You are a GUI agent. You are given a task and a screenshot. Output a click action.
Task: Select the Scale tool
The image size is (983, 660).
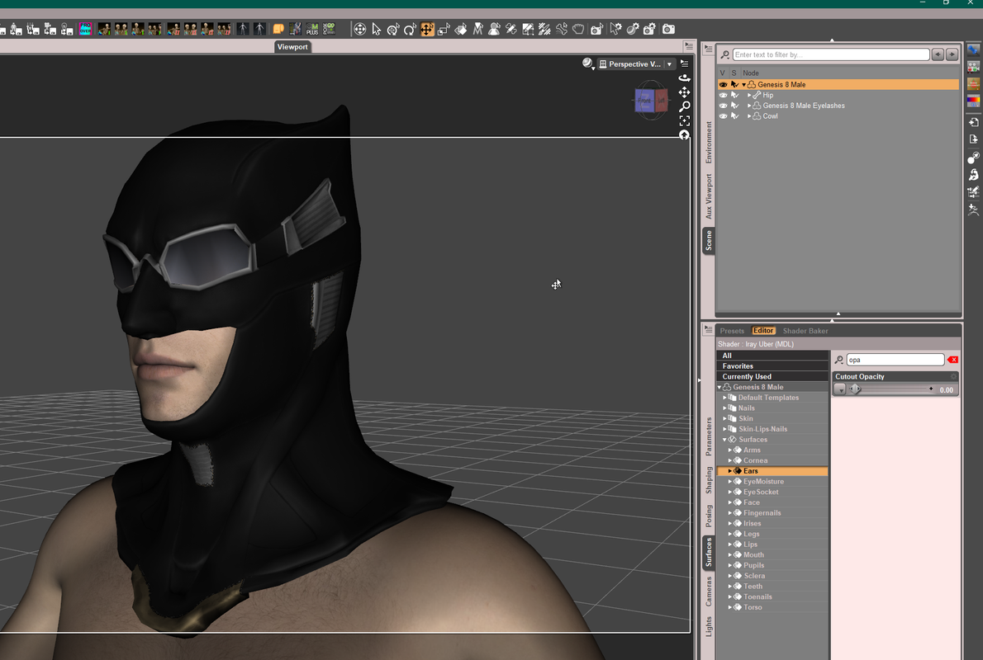point(444,29)
